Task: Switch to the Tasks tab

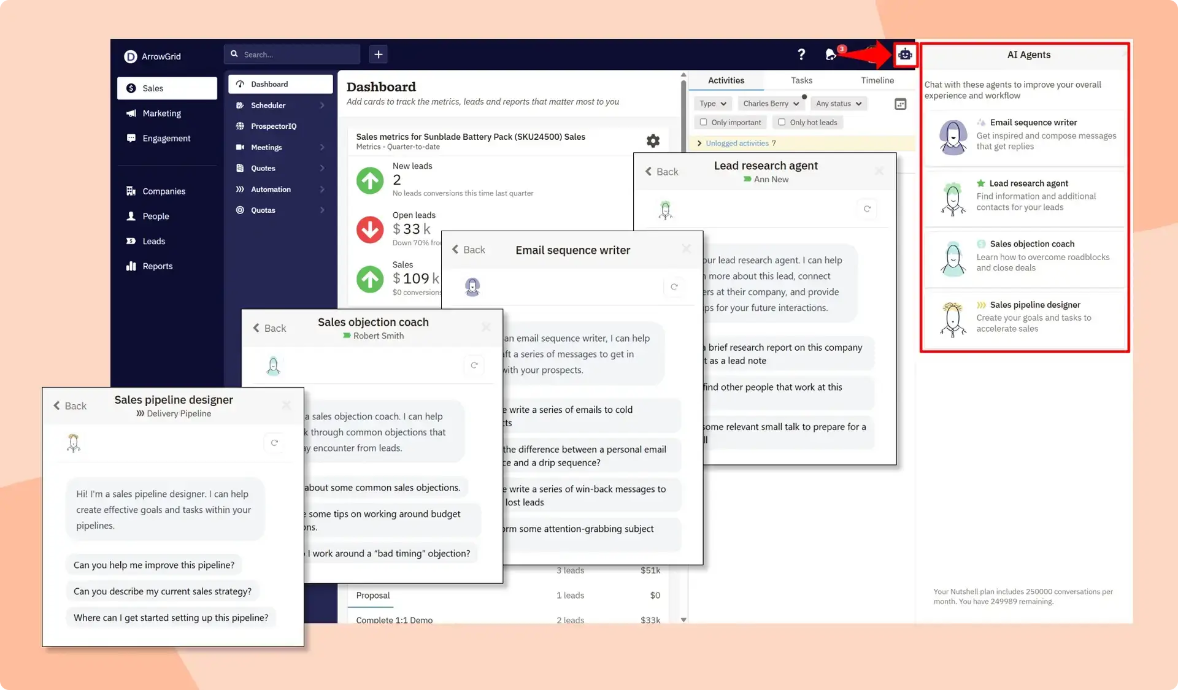Action: click(x=801, y=80)
